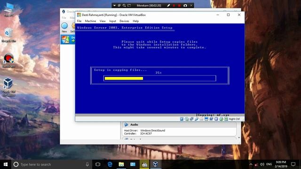Open the Action Center notifications icon

(293, 164)
